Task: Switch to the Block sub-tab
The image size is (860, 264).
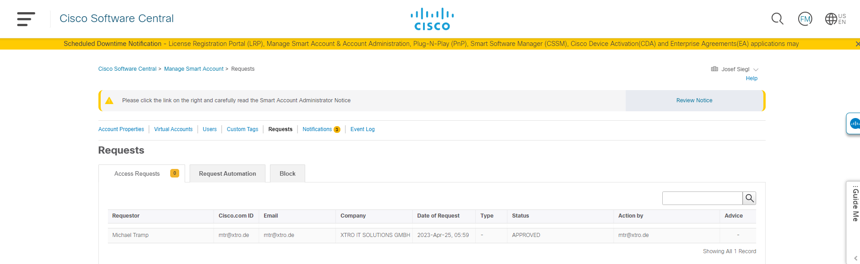Action: pos(288,173)
